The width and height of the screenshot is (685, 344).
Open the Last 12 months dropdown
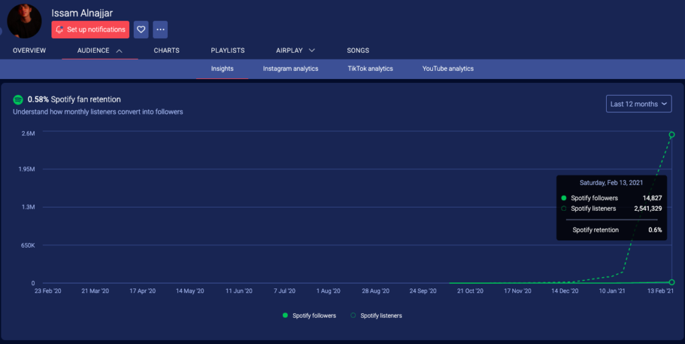click(639, 104)
